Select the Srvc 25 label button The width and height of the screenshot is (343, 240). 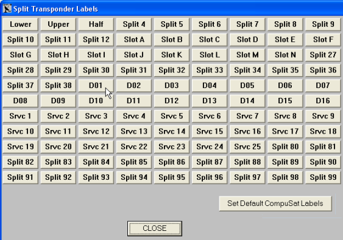click(x=247, y=146)
